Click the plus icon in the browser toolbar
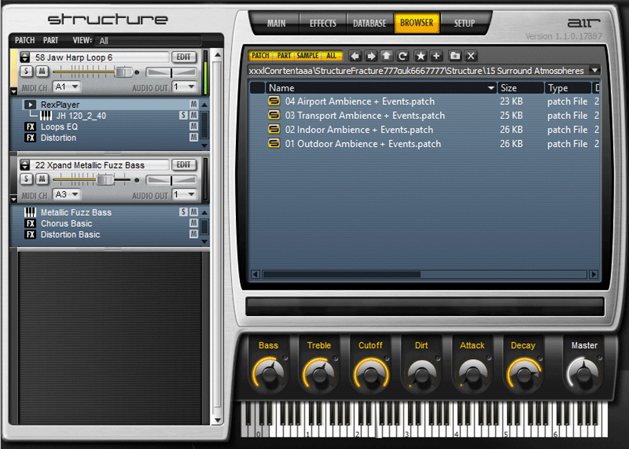Screen dimensions: 629x449 (x=437, y=56)
